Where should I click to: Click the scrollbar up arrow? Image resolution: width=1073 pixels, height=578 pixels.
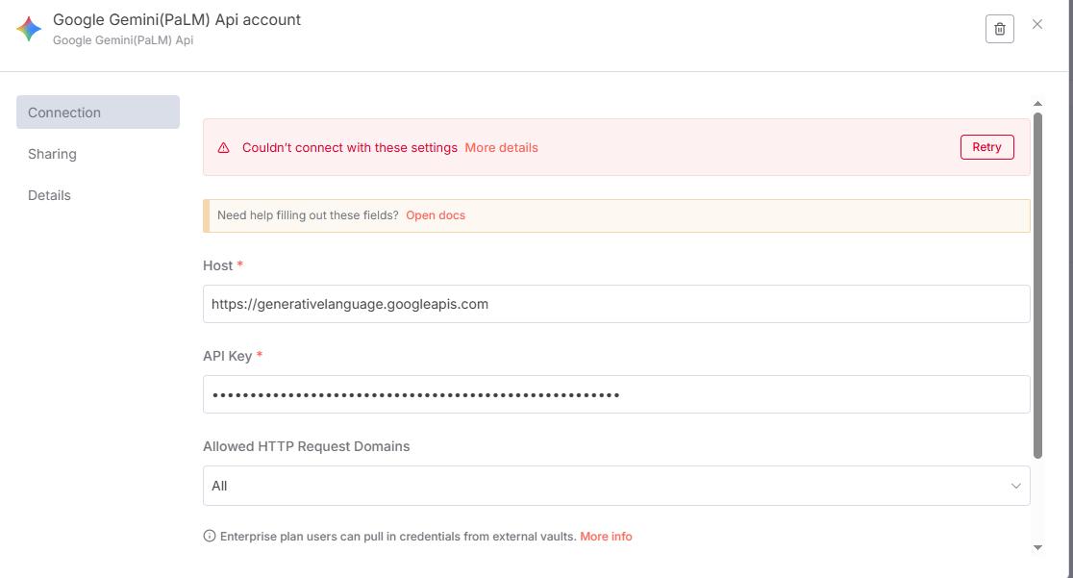[x=1037, y=104]
